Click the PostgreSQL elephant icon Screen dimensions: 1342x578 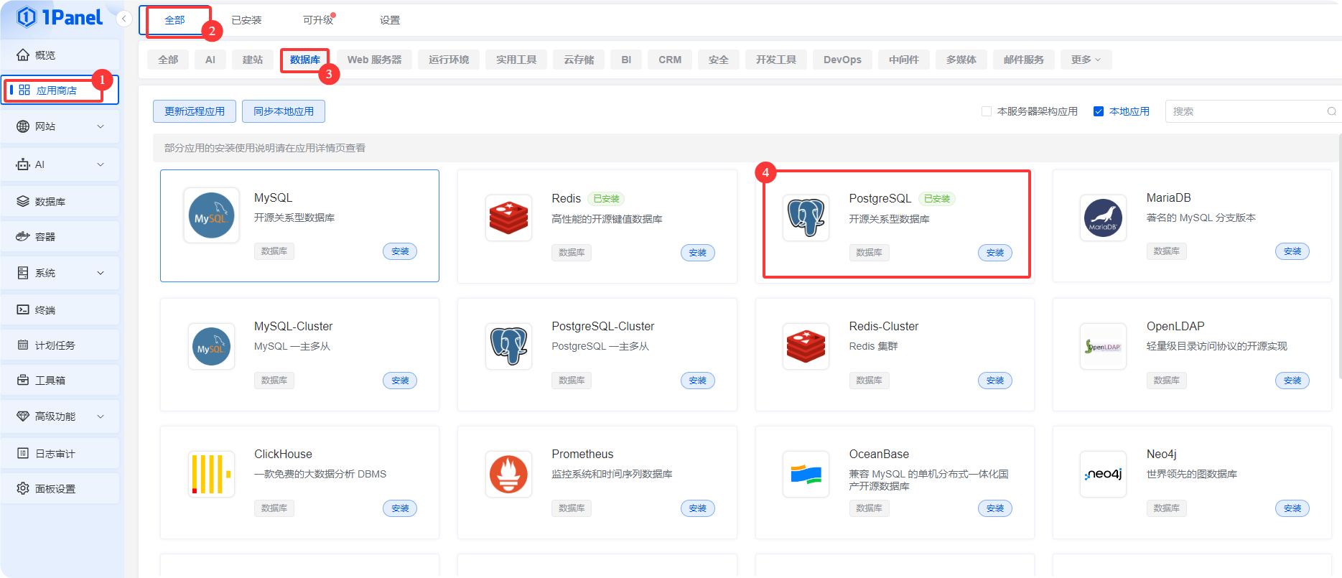point(806,218)
